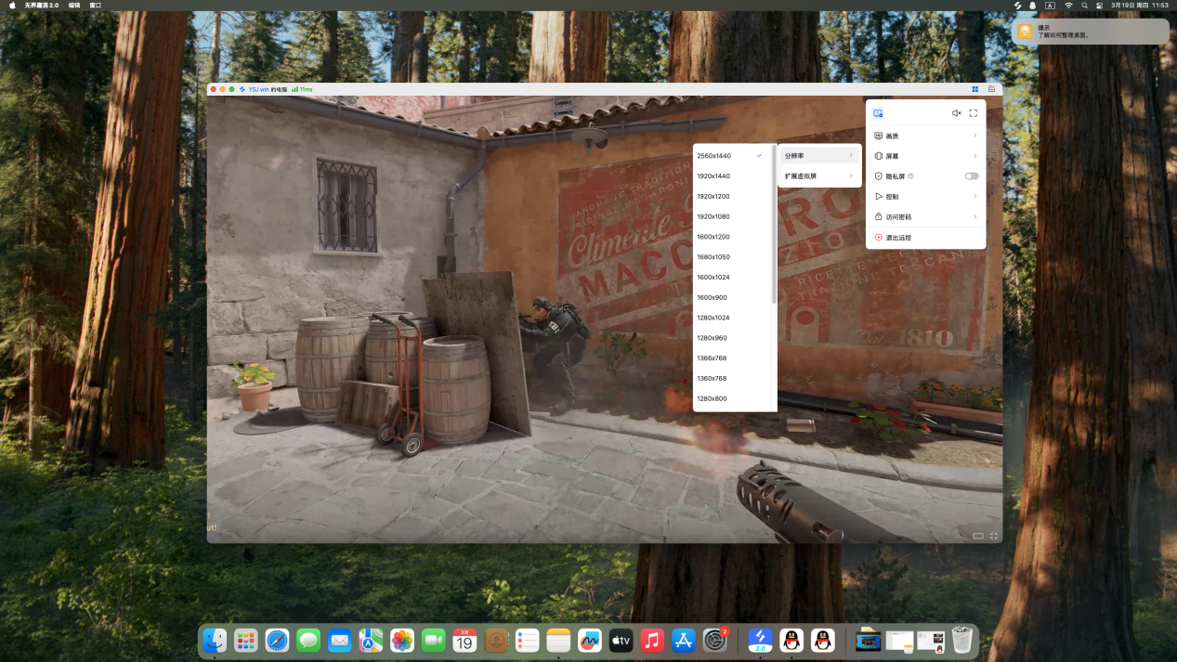Click the shrink corners icon at bottom-right

click(994, 536)
